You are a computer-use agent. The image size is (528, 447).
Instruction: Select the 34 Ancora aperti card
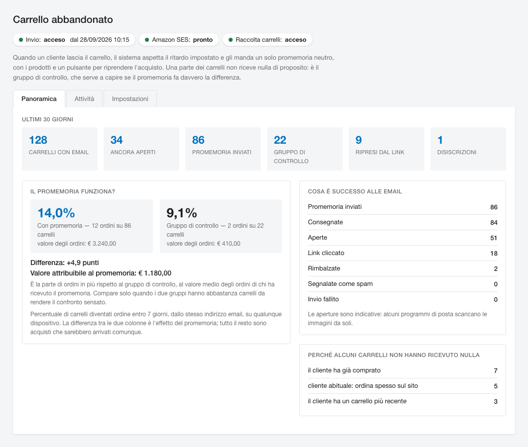point(141,149)
